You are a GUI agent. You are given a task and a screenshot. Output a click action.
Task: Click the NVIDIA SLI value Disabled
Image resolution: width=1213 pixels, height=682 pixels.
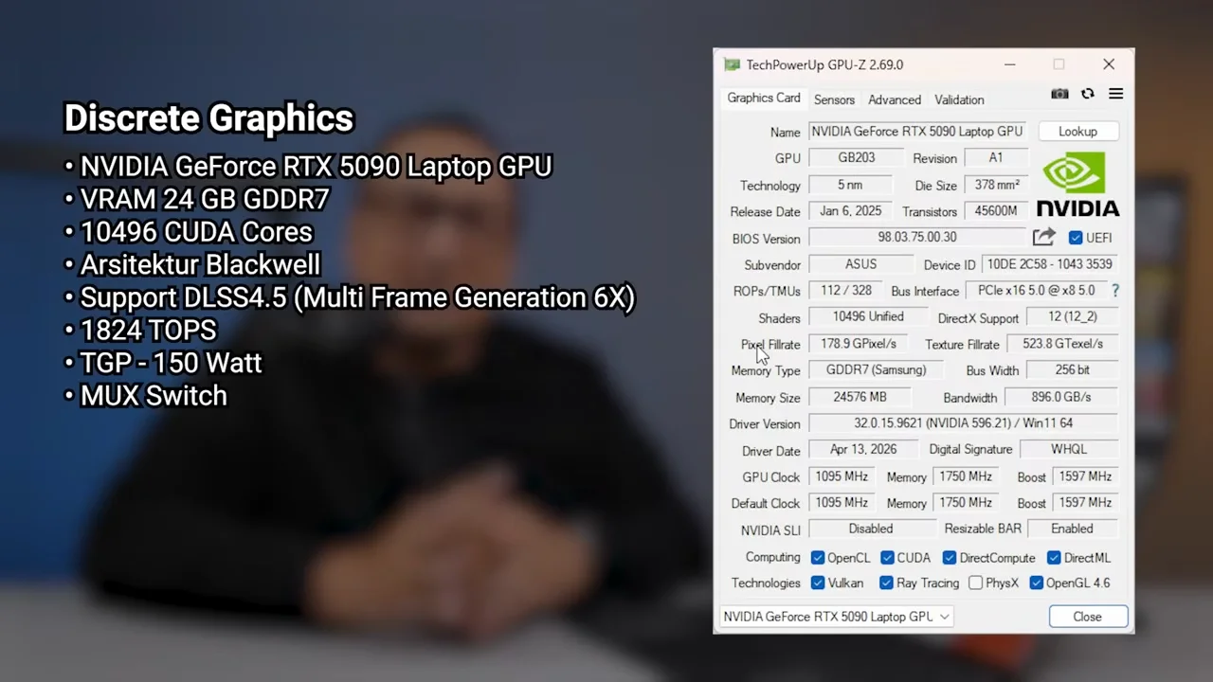point(871,529)
